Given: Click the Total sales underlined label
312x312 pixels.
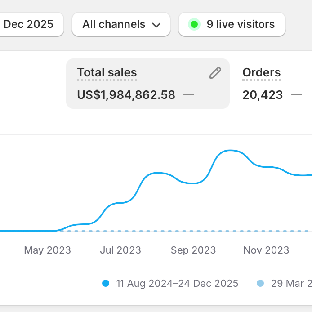Looking at the screenshot, I should tap(107, 73).
